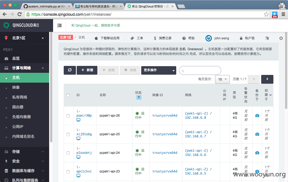Viewport: 288px width, 182px height.
Task: Open image link trustysrvx64d for qcpek1-api-25
Action: (x=165, y=134)
